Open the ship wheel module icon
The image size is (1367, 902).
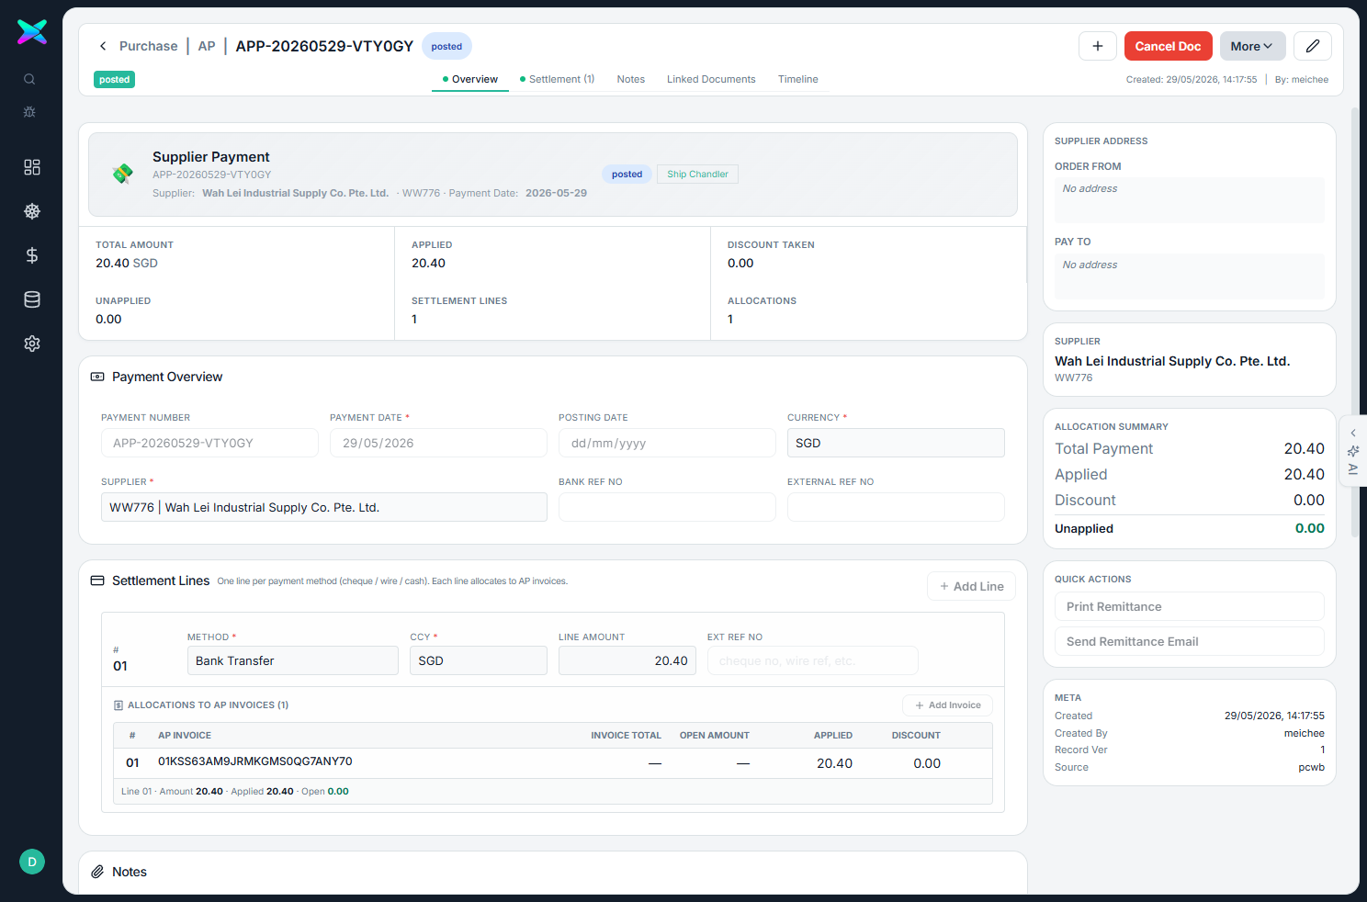(x=32, y=211)
